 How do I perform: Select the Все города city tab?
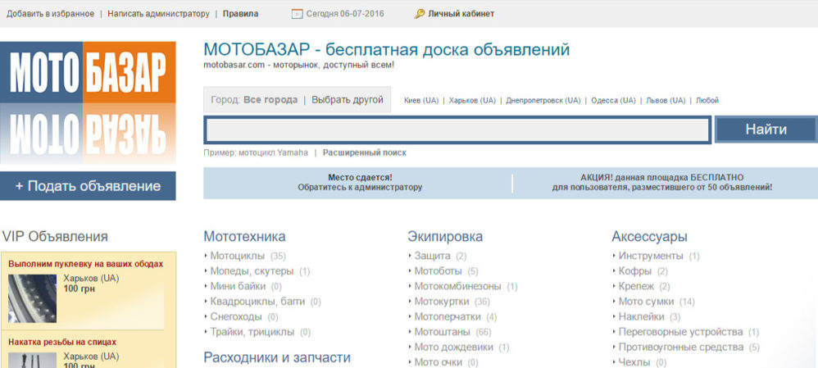point(270,100)
